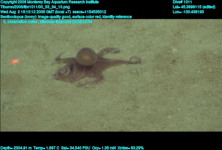Click the 'Depth= 2304.91 m' readout
This screenshot has width=222, height=150.
(x=16, y=148)
